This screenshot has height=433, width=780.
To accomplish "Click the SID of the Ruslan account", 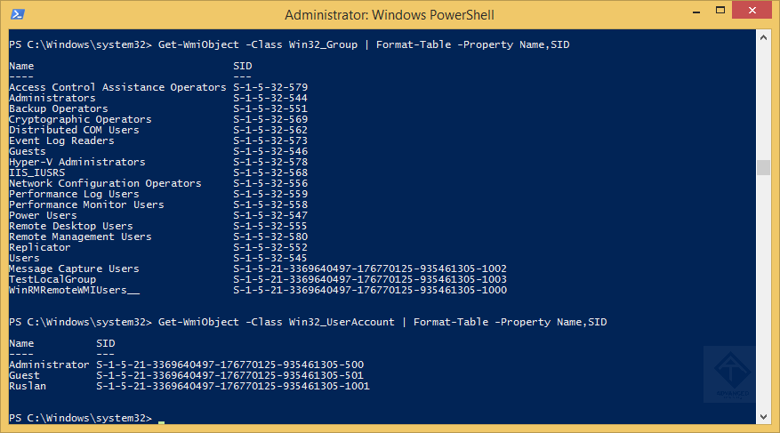I will (x=232, y=386).
